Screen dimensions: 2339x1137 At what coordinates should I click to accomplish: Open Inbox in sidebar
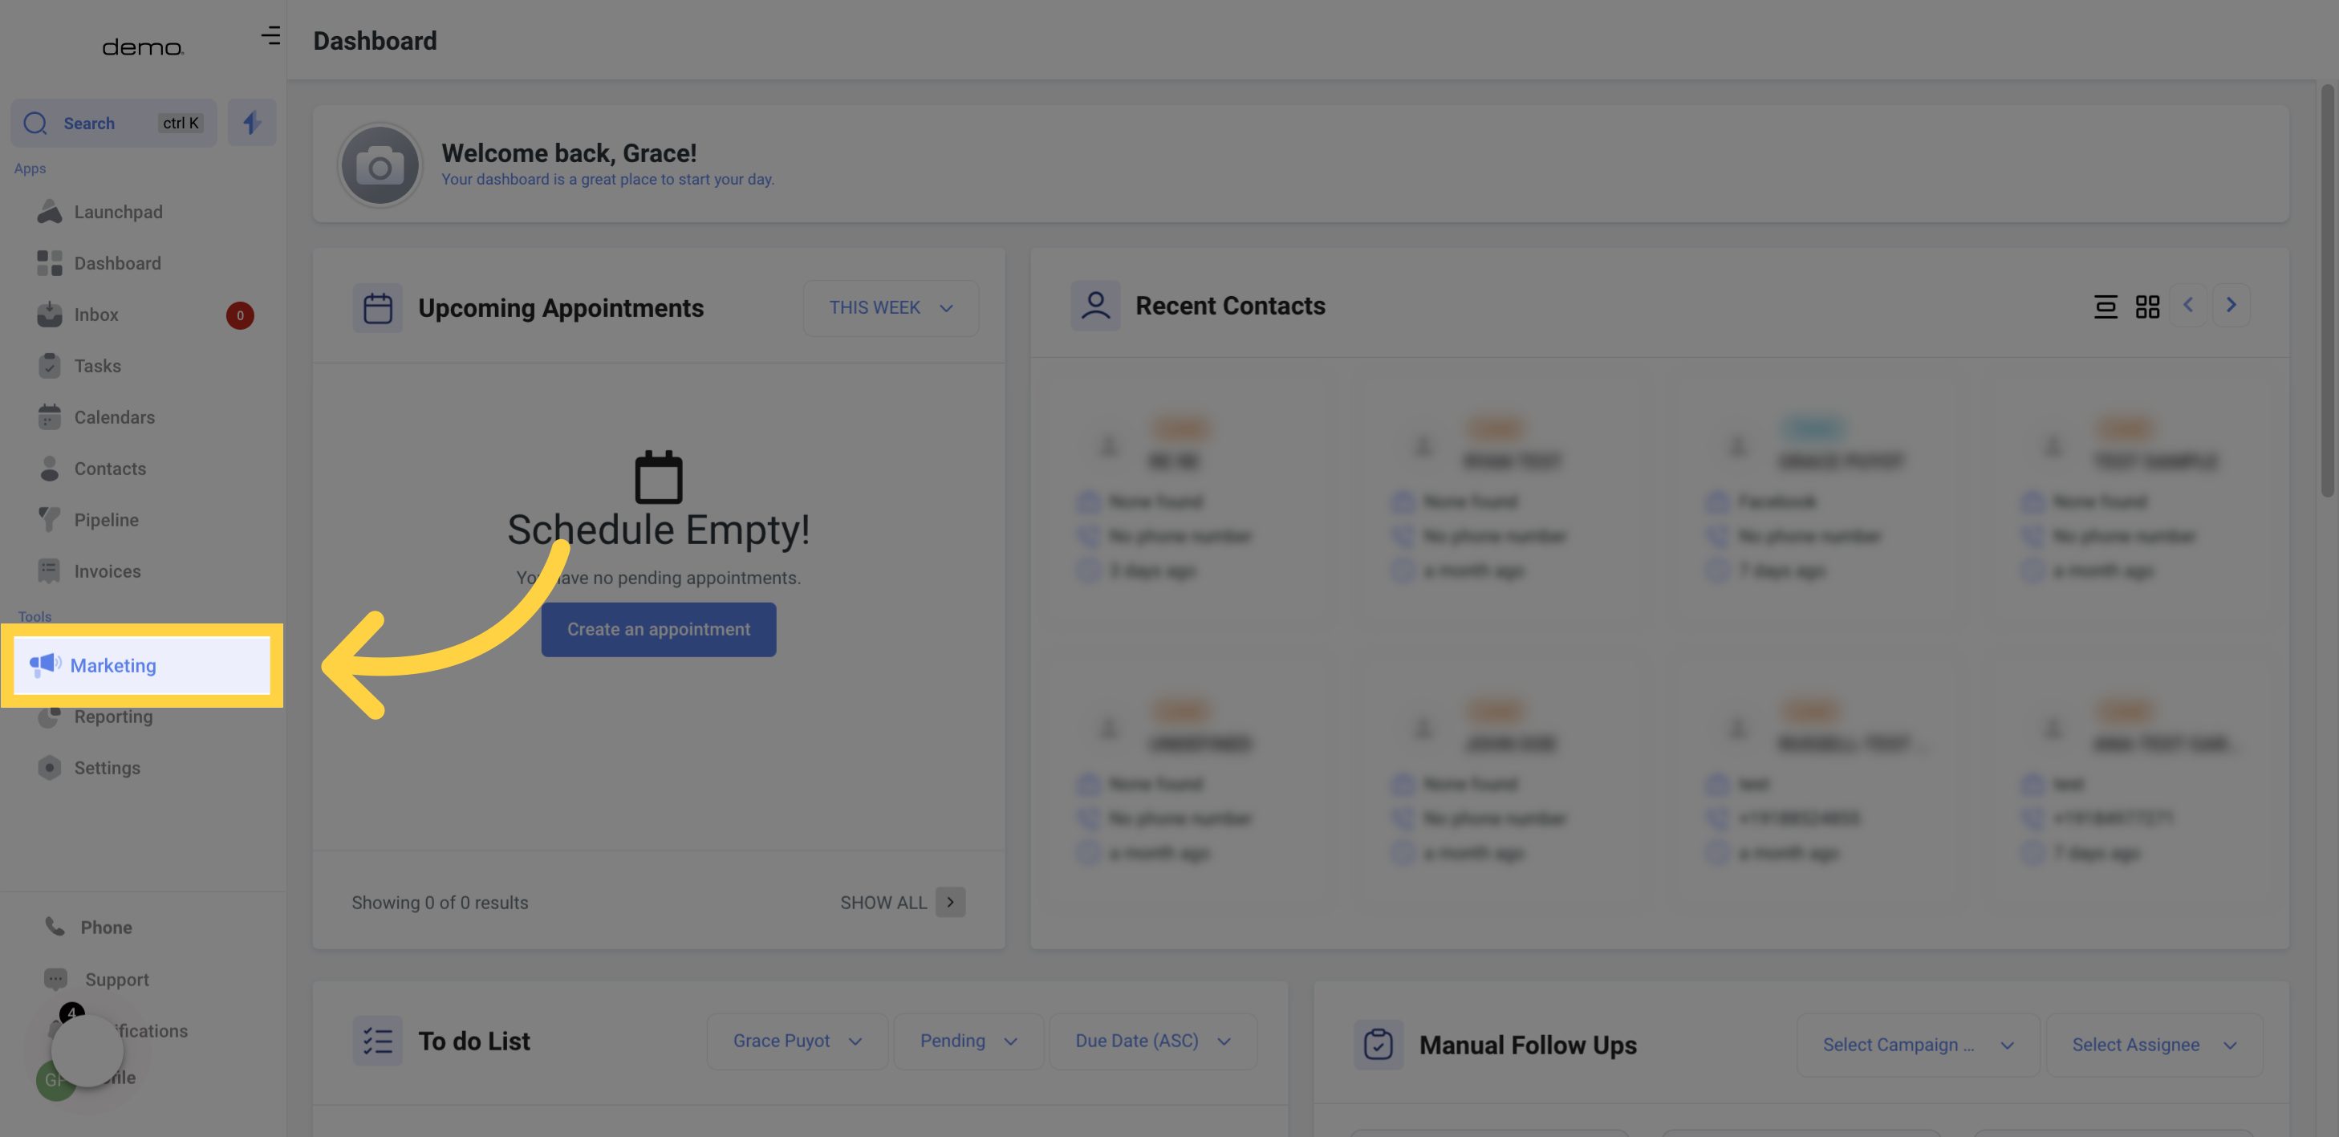click(96, 315)
